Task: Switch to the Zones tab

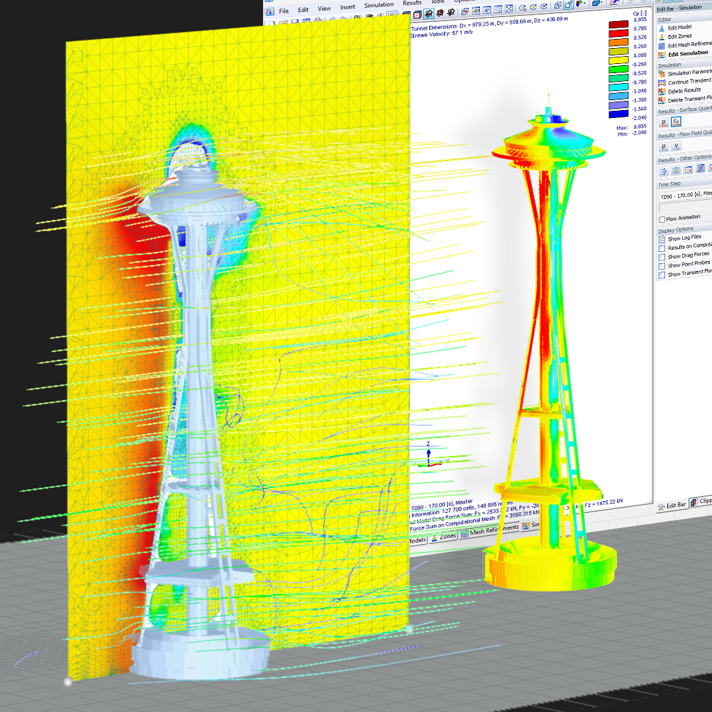Action: [x=443, y=537]
